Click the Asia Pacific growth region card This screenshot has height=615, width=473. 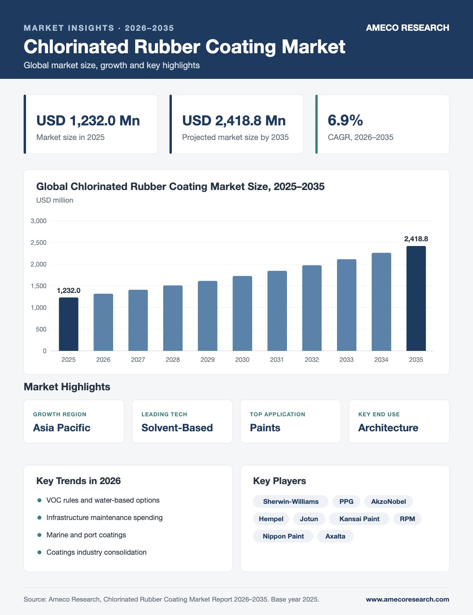click(74, 421)
